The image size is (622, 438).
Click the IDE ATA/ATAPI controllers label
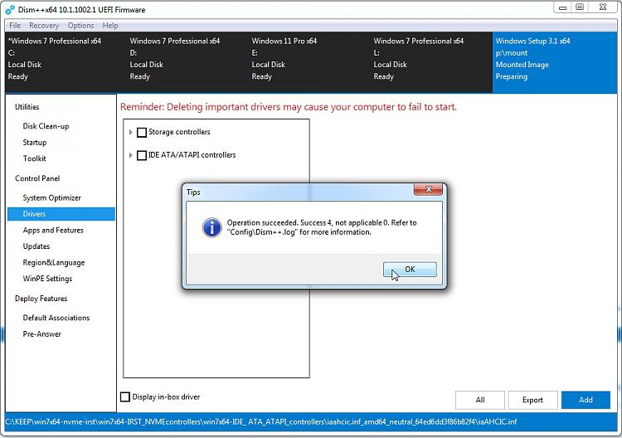click(x=192, y=155)
